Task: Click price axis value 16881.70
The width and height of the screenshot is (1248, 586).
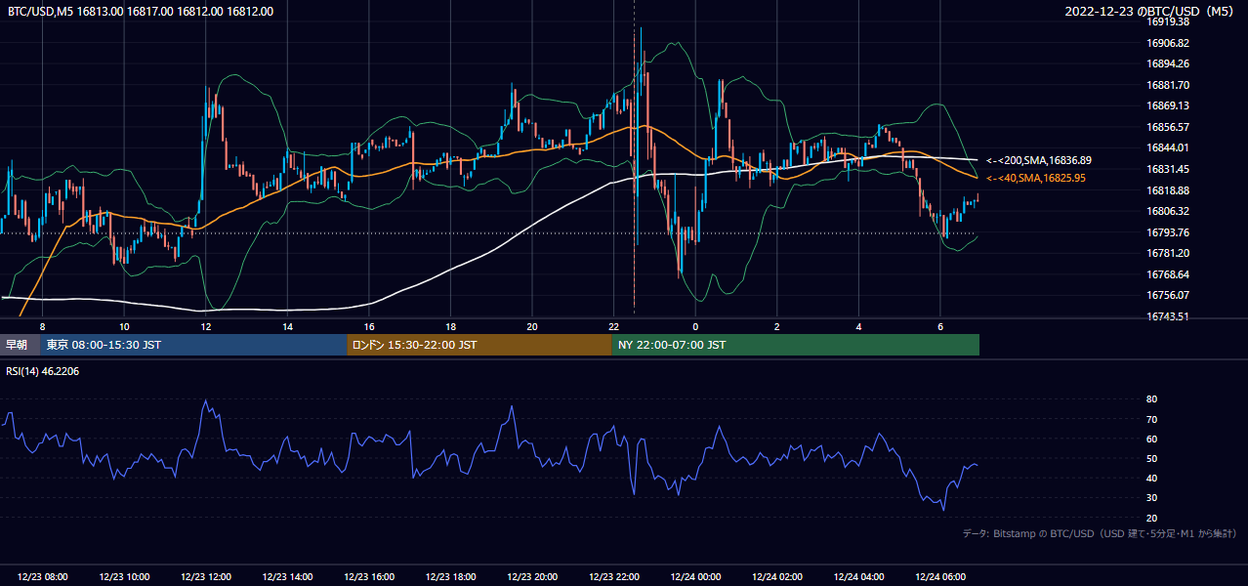Action: (x=1167, y=85)
